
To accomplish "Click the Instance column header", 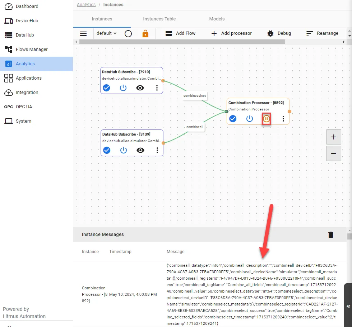I will 90,252.
